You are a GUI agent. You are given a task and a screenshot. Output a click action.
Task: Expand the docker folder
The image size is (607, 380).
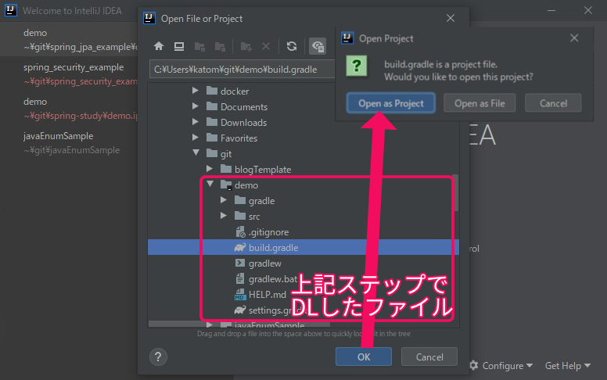[x=196, y=91]
